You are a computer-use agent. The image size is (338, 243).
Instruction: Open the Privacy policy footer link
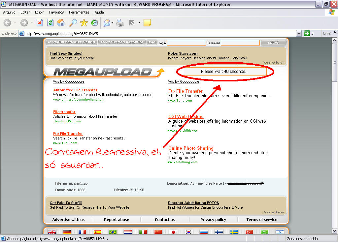pos(213,220)
